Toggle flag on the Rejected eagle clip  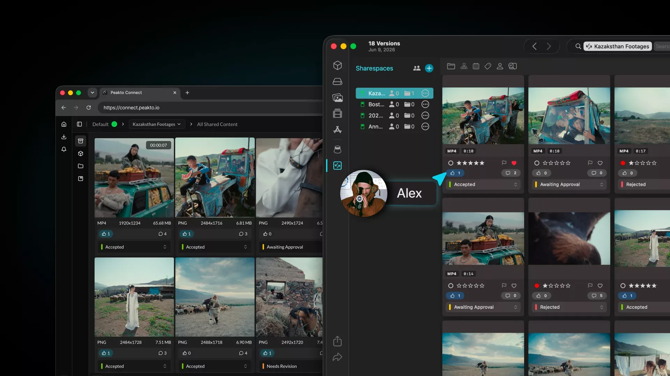pyautogui.click(x=590, y=286)
